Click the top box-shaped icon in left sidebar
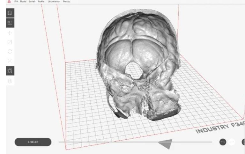Screen dimensions: 245x154 (10, 13)
